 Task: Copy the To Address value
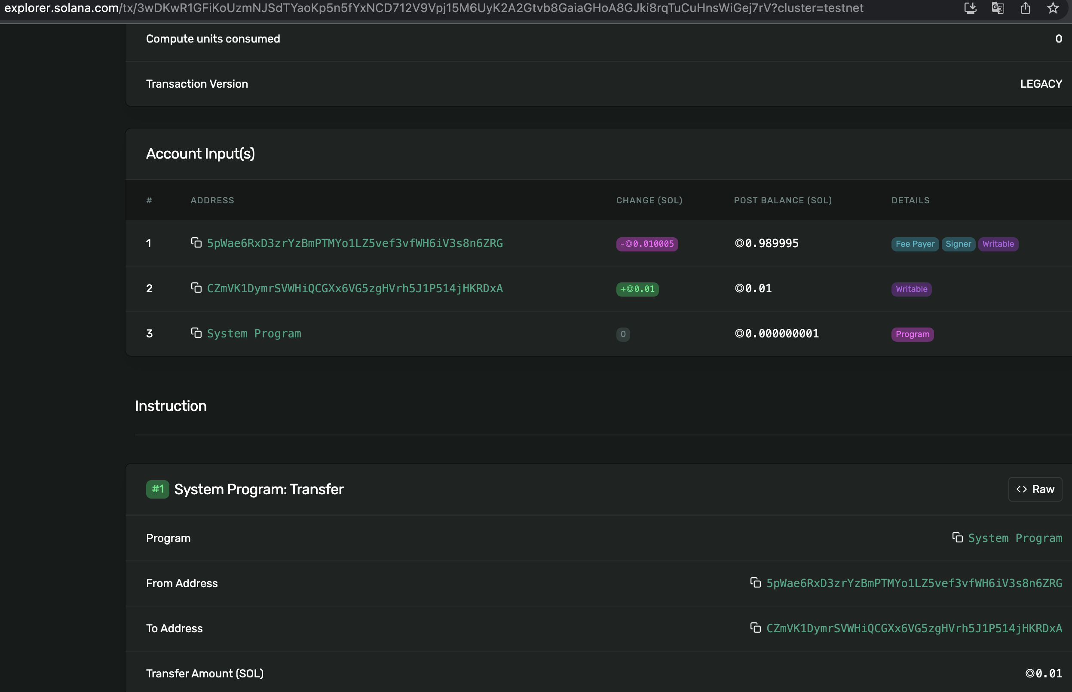(x=755, y=628)
